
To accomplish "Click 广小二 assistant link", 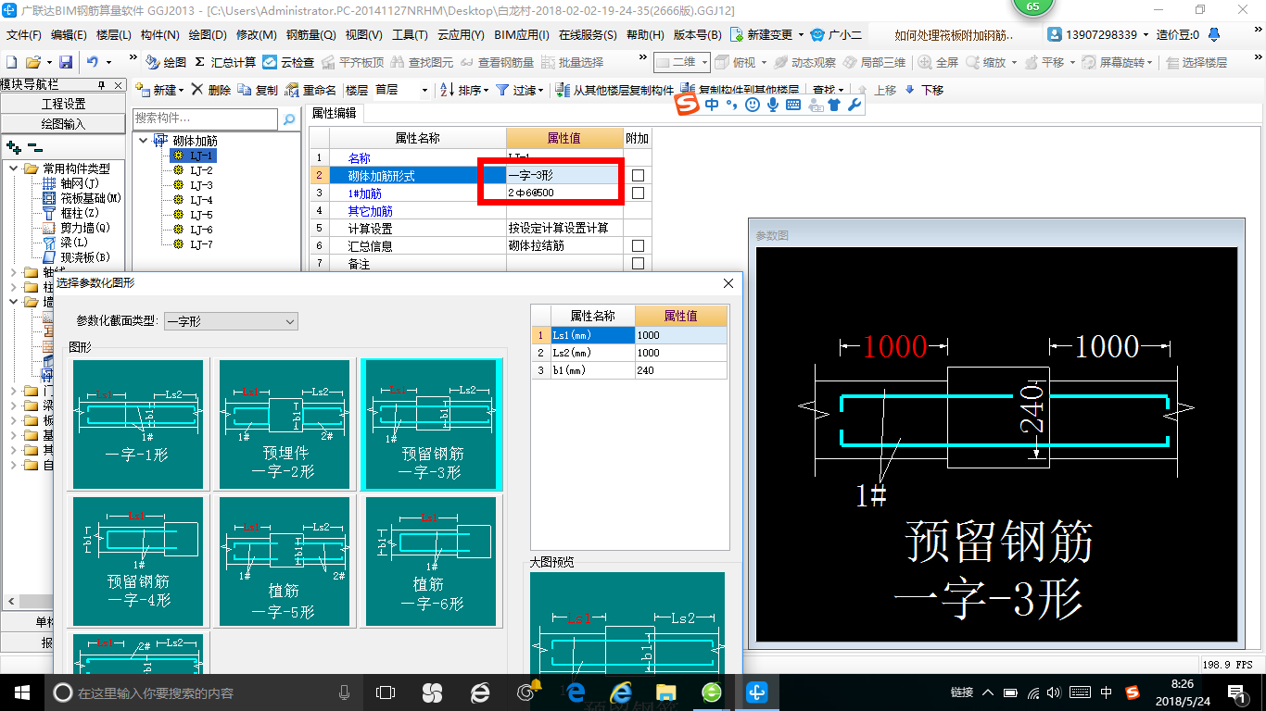I will pos(836,35).
